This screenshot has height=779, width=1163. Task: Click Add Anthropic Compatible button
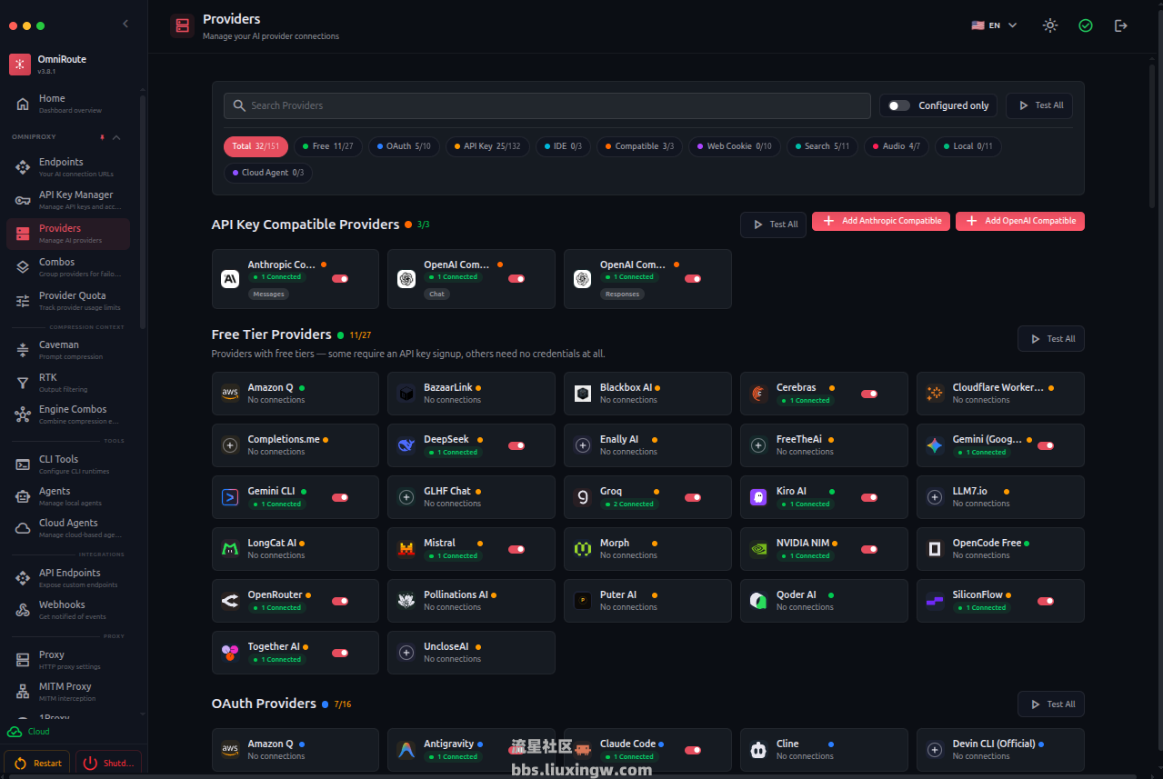click(x=881, y=221)
